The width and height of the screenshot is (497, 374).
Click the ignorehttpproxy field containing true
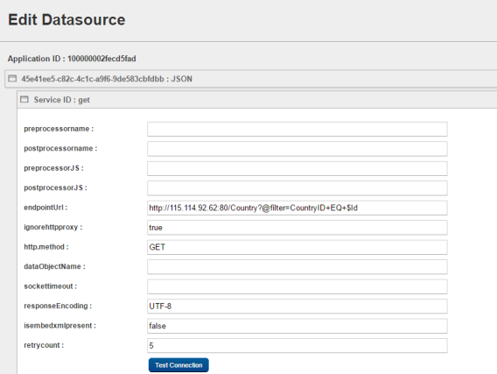pos(297,228)
